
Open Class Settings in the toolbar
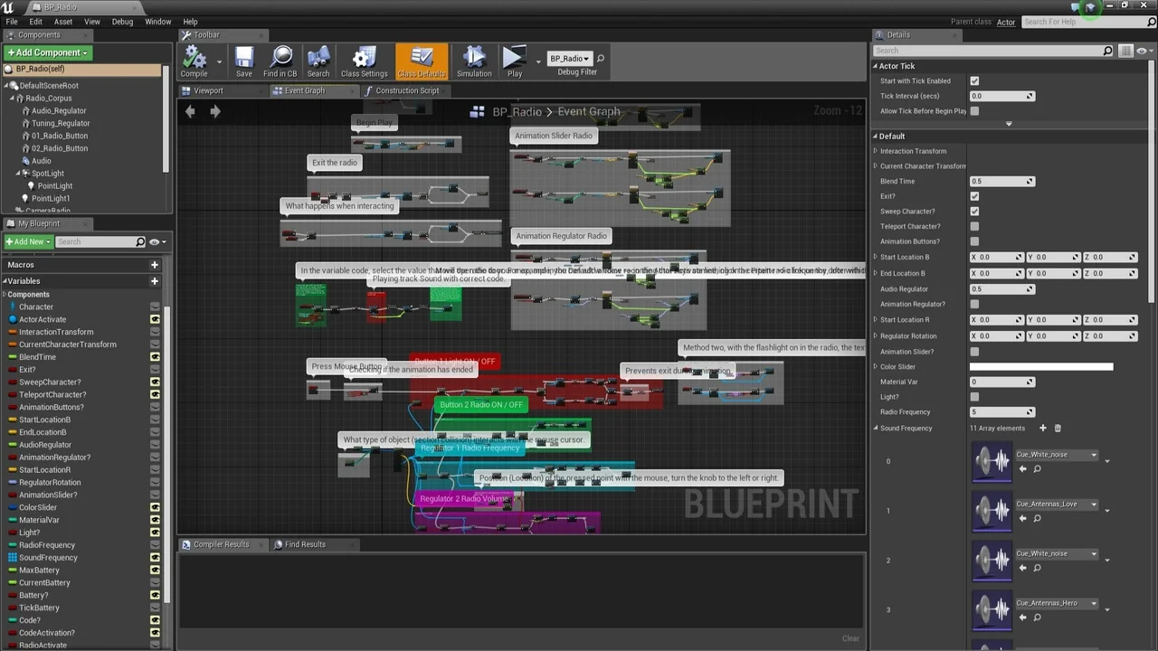(x=364, y=61)
